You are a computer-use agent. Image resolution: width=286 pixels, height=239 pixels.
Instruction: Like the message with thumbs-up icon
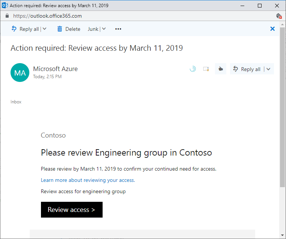(221, 69)
